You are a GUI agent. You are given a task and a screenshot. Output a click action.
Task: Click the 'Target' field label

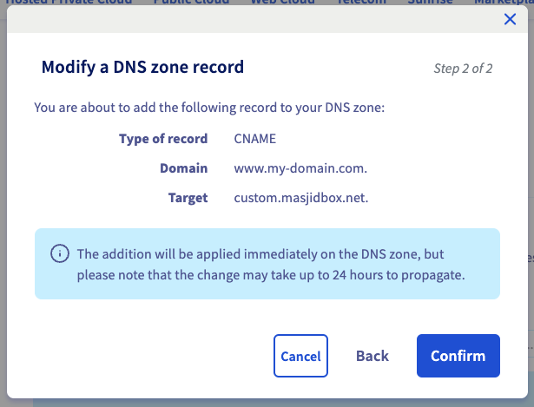(188, 198)
